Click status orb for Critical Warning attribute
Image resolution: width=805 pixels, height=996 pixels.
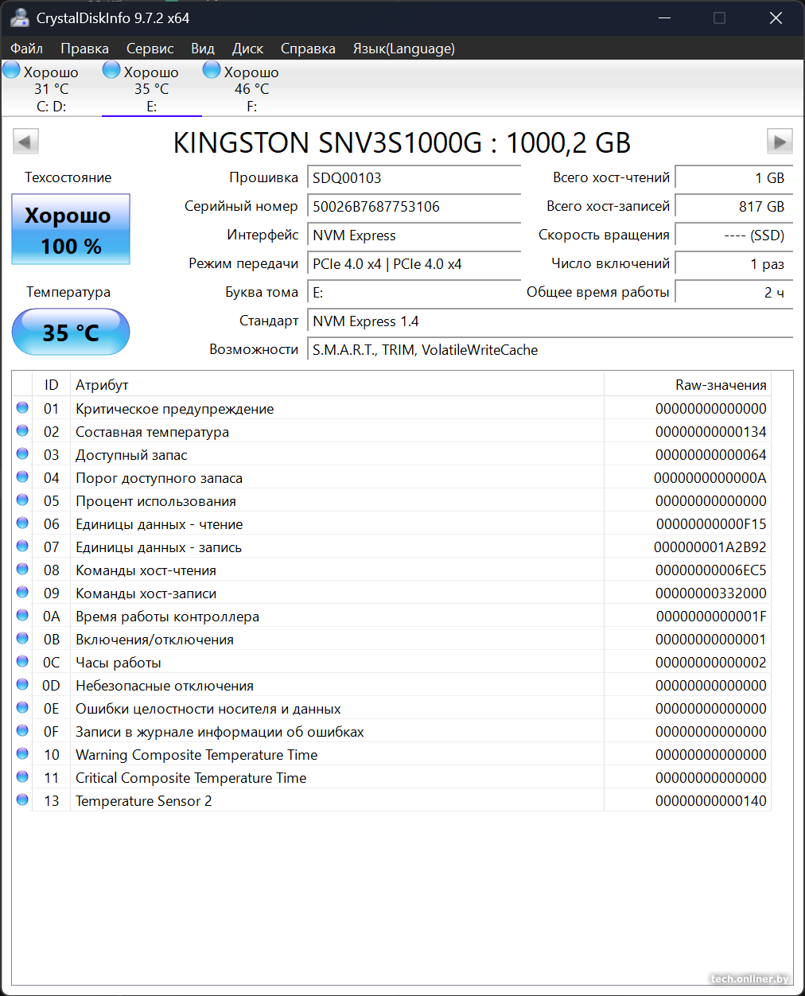tap(22, 408)
